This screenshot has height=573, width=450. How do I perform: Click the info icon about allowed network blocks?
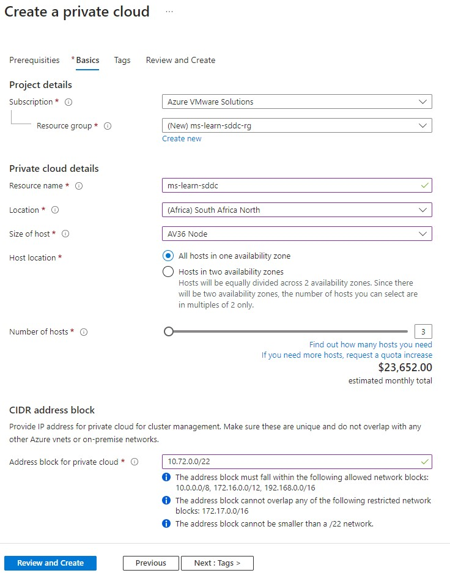tap(166, 477)
